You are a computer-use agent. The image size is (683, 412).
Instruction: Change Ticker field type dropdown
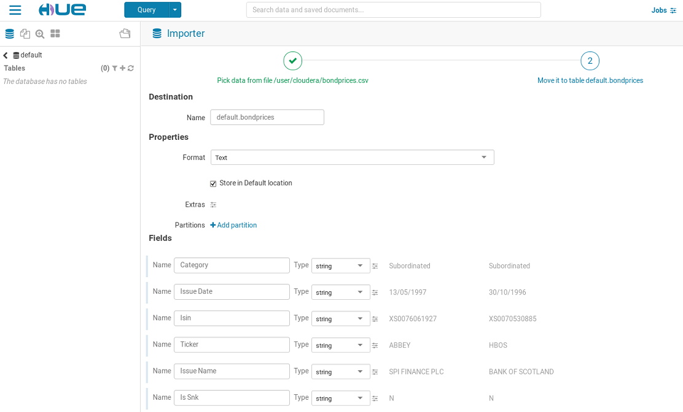(x=341, y=346)
